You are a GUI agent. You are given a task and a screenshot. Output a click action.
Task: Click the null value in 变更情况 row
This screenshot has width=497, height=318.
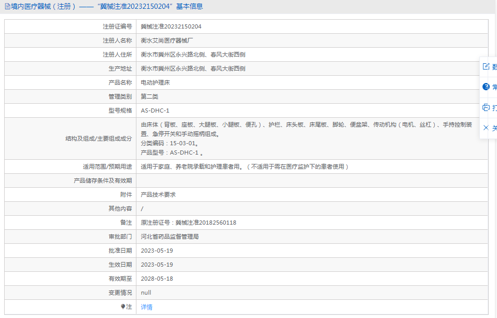146,293
